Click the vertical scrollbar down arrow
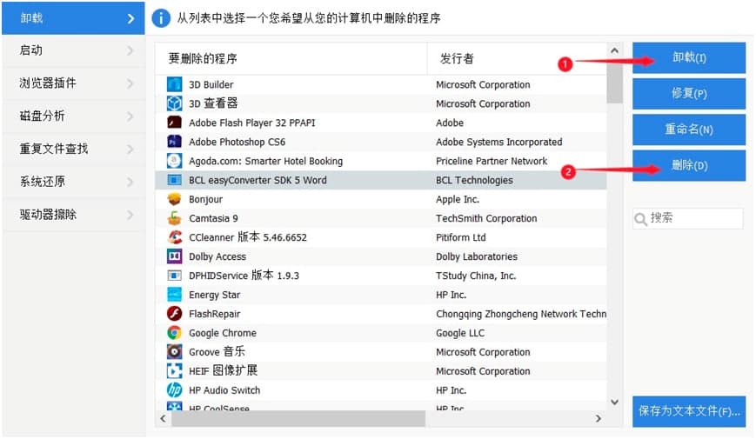 615,402
